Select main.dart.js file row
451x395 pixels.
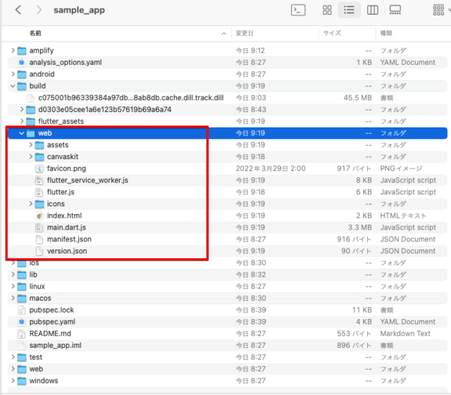227,227
